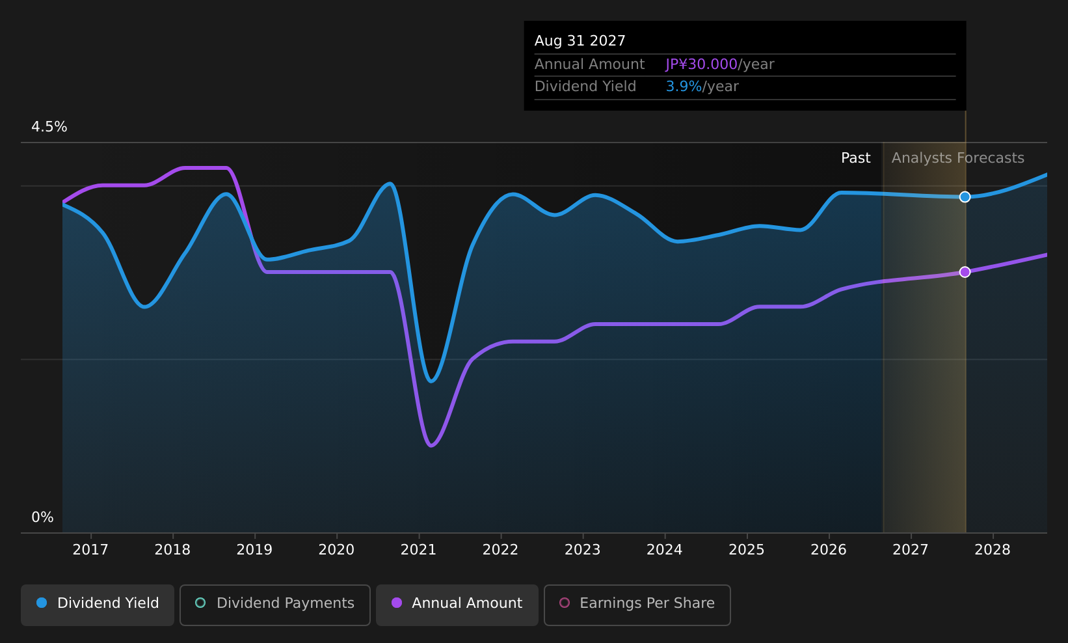The height and width of the screenshot is (643, 1068).
Task: Click the 0% y-axis label
Action: tap(42, 517)
